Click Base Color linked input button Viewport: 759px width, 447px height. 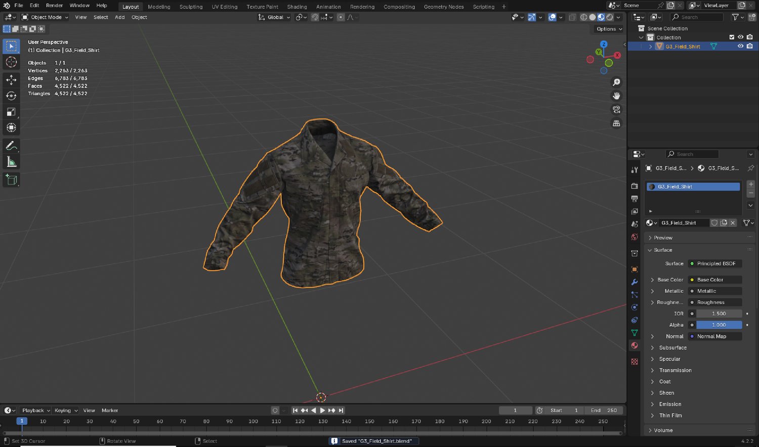tap(714, 280)
